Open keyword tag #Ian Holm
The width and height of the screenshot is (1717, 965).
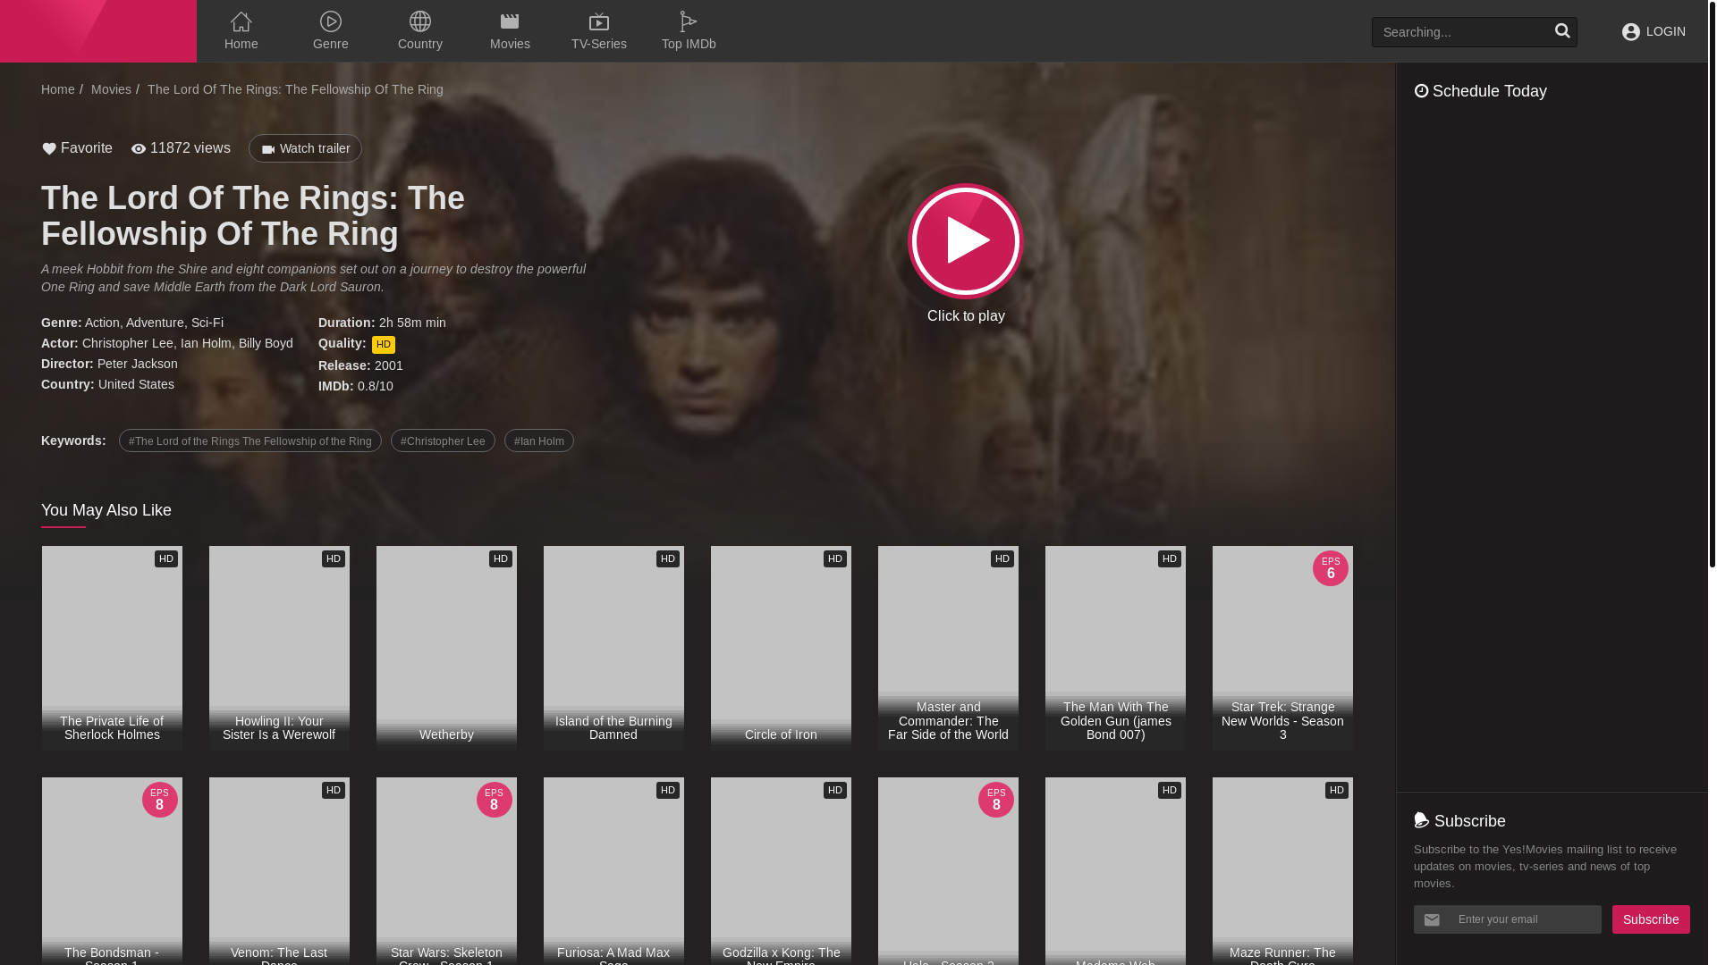pos(539,441)
